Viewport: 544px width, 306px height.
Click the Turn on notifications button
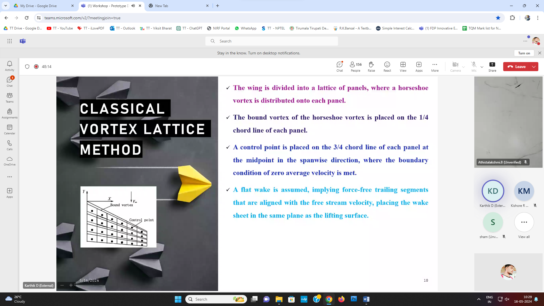pos(524,53)
